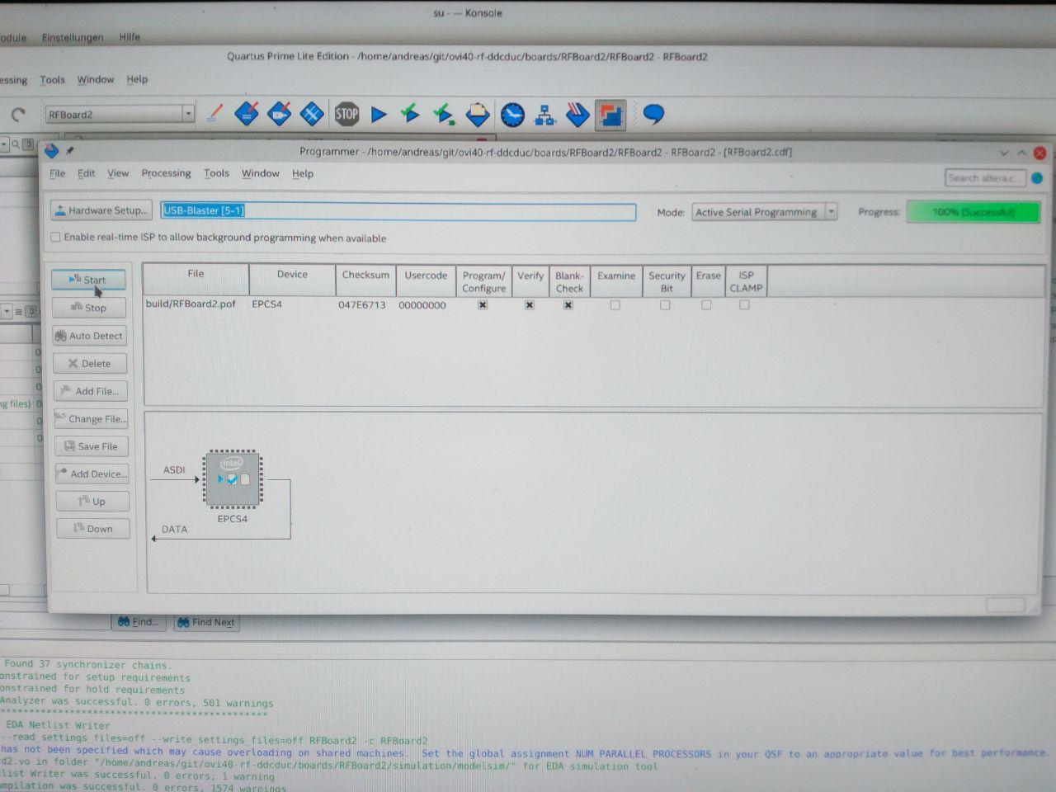1056x792 pixels.
Task: Click the blue speech bubble help icon
Action: [x=653, y=114]
